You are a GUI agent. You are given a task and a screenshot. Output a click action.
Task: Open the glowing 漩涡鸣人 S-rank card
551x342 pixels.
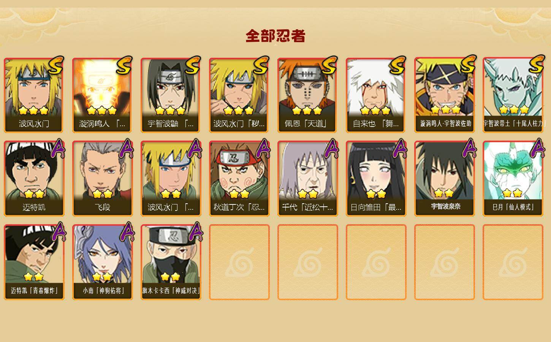pyautogui.click(x=103, y=95)
